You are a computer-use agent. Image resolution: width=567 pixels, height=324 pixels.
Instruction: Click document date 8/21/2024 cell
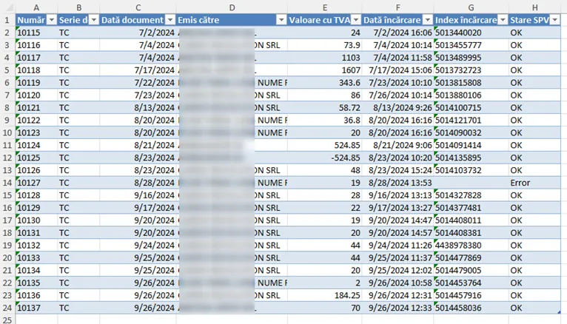pos(138,145)
